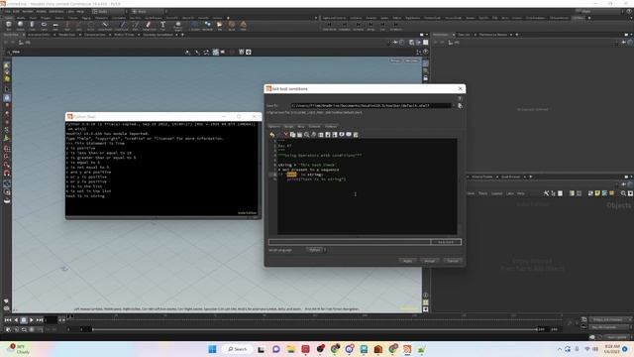Click the Accept button

[x=429, y=261]
